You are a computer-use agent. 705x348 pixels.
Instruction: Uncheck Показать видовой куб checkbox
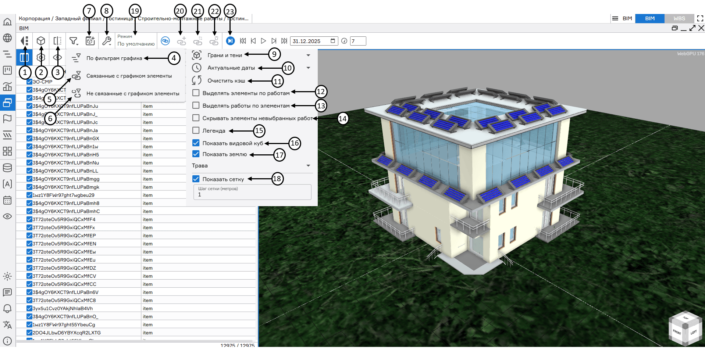[196, 143]
